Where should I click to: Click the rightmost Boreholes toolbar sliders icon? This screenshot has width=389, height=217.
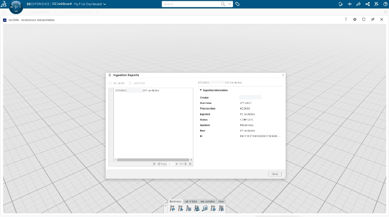coord(221,209)
